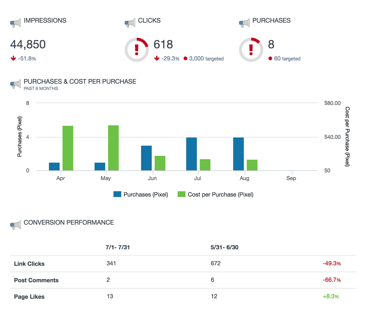The image size is (367, 310).
Task: Select the Link Clicks table row label
Action: click(x=29, y=264)
